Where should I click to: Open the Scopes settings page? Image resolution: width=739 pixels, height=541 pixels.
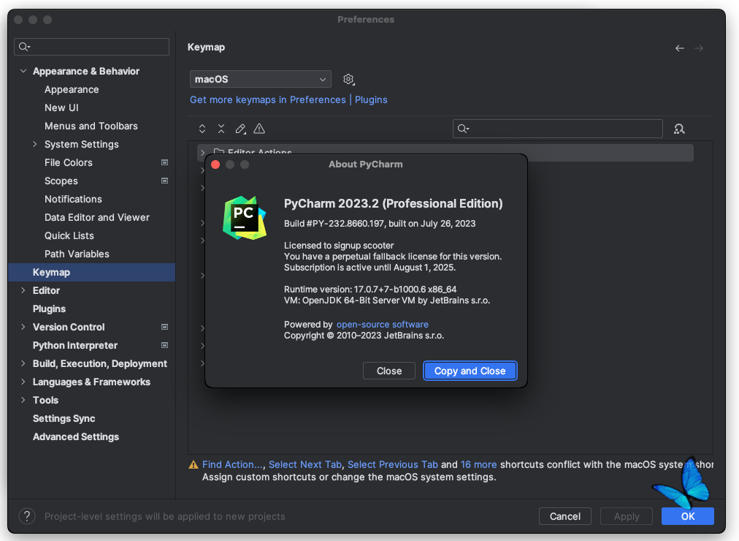click(x=61, y=181)
